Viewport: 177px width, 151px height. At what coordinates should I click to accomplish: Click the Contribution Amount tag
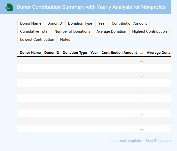[129, 23]
